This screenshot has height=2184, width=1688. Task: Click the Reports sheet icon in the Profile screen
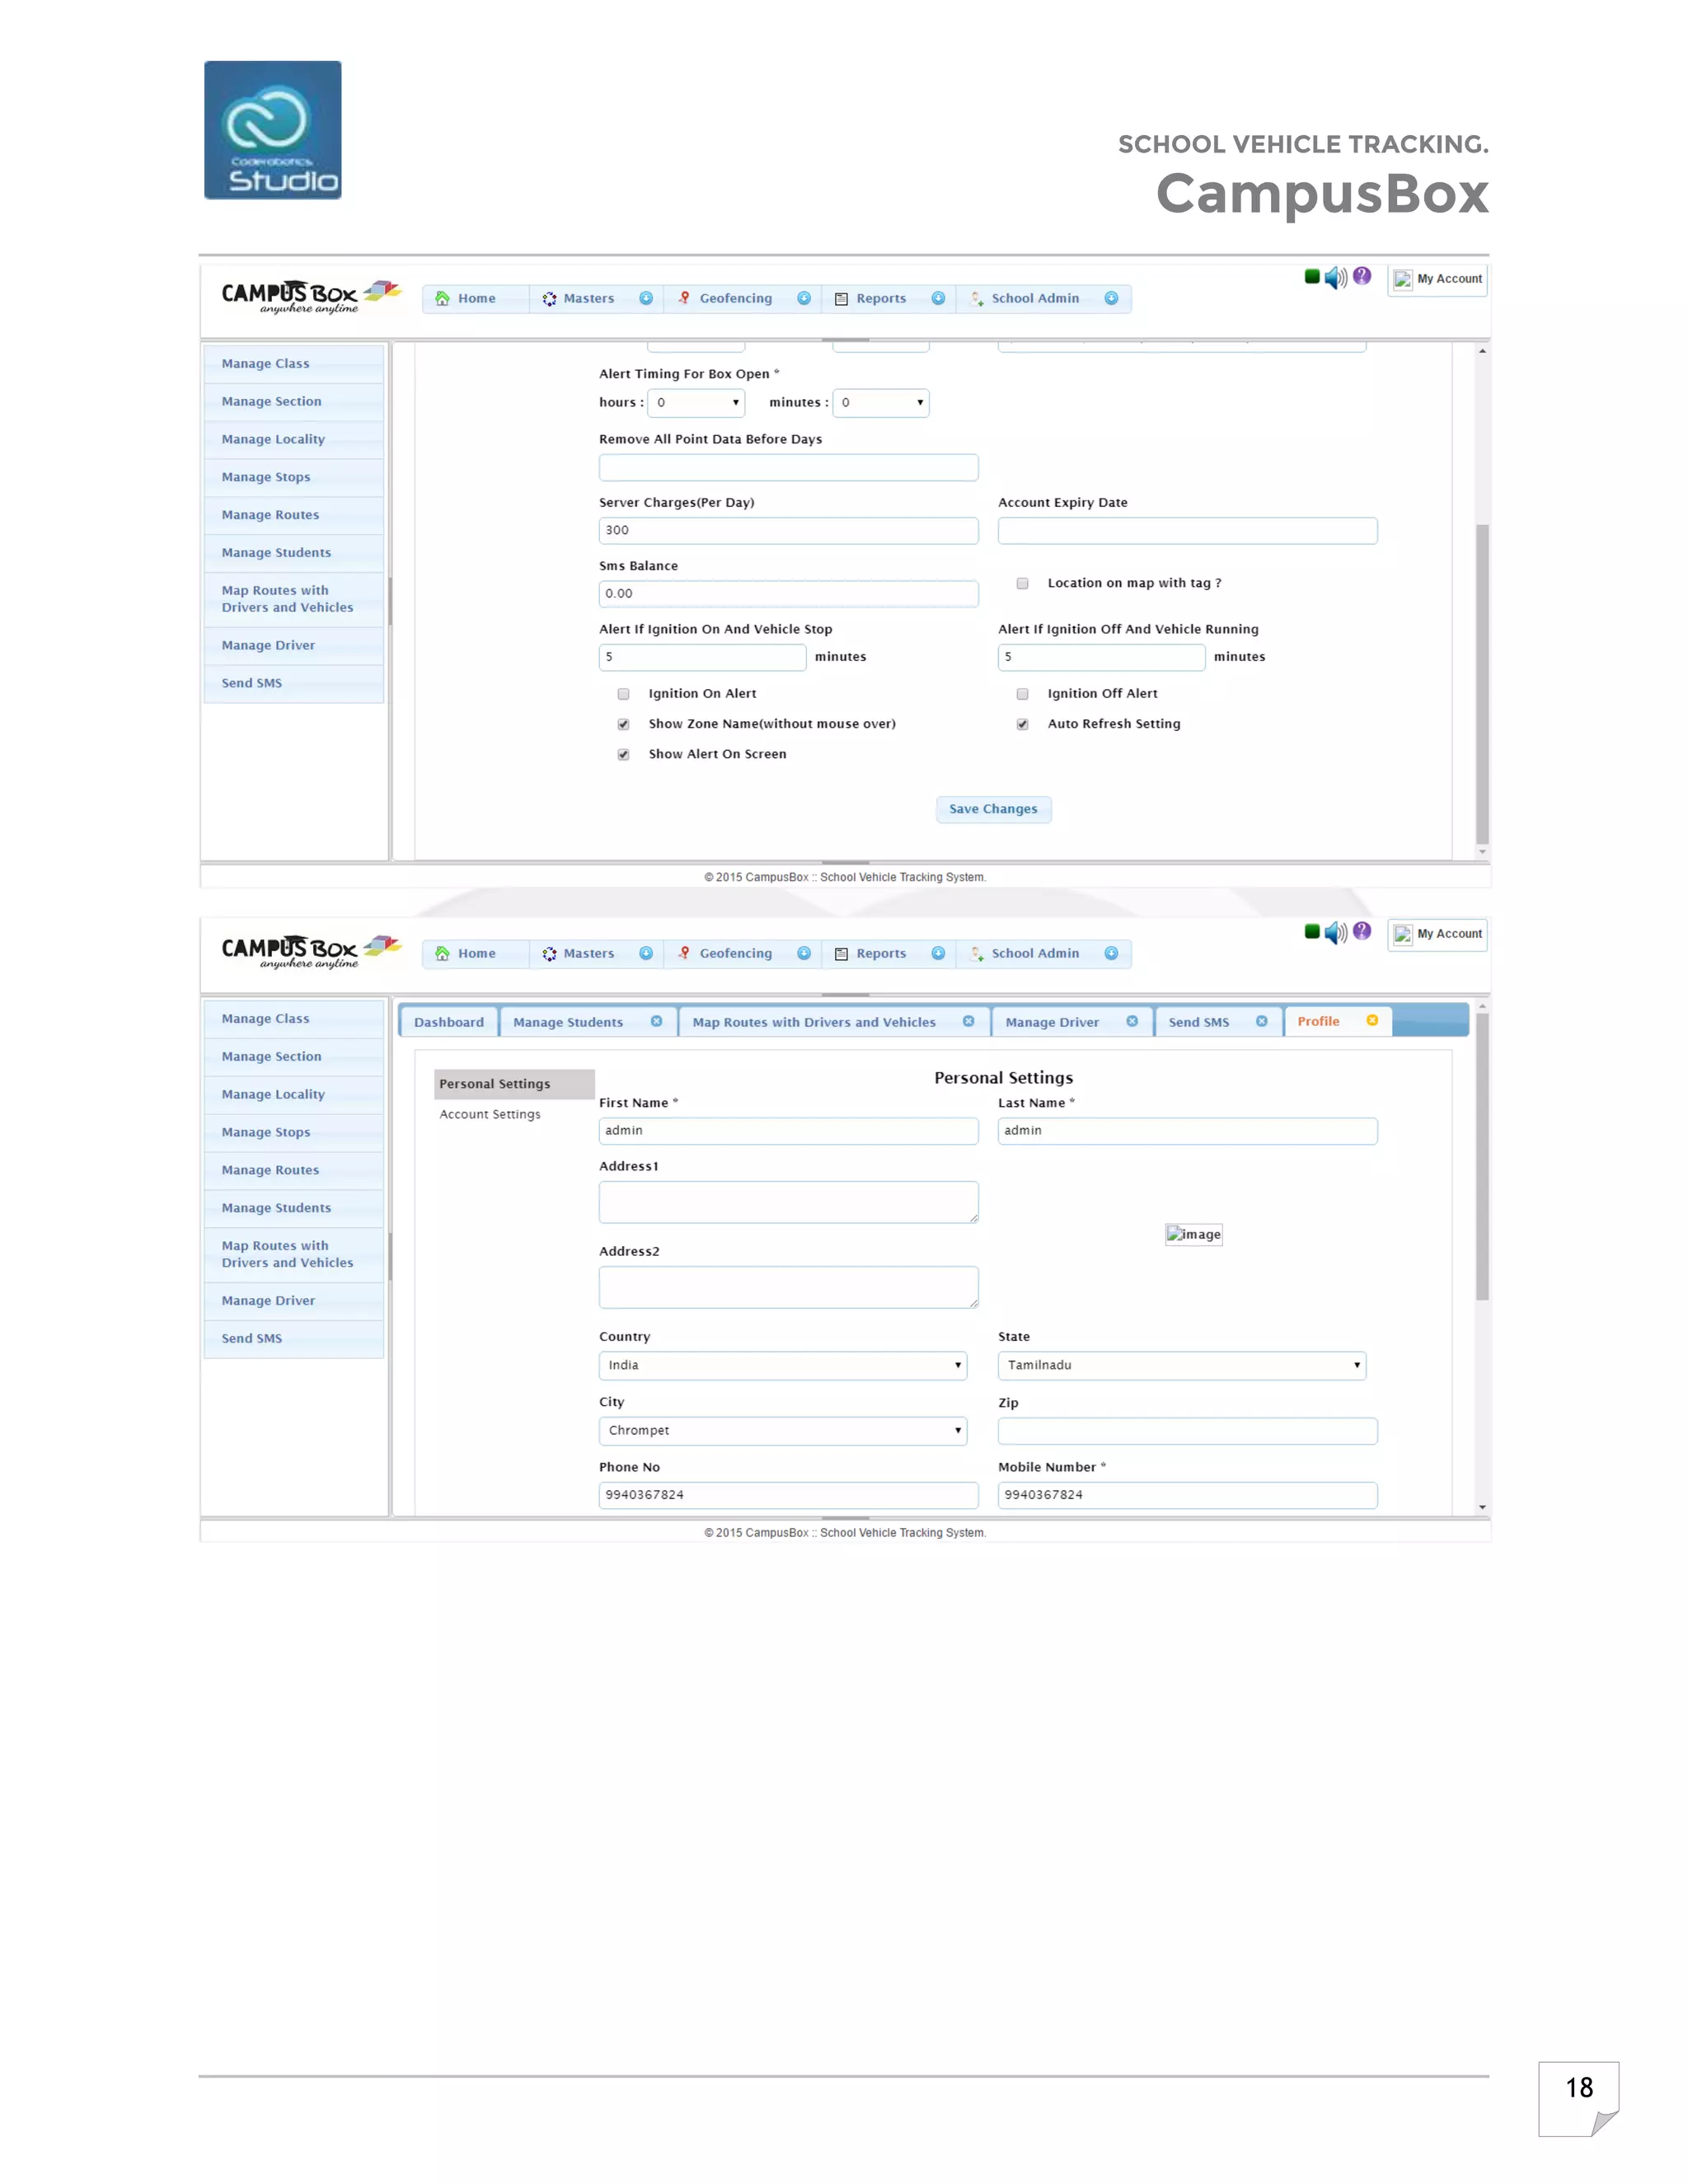click(x=841, y=954)
